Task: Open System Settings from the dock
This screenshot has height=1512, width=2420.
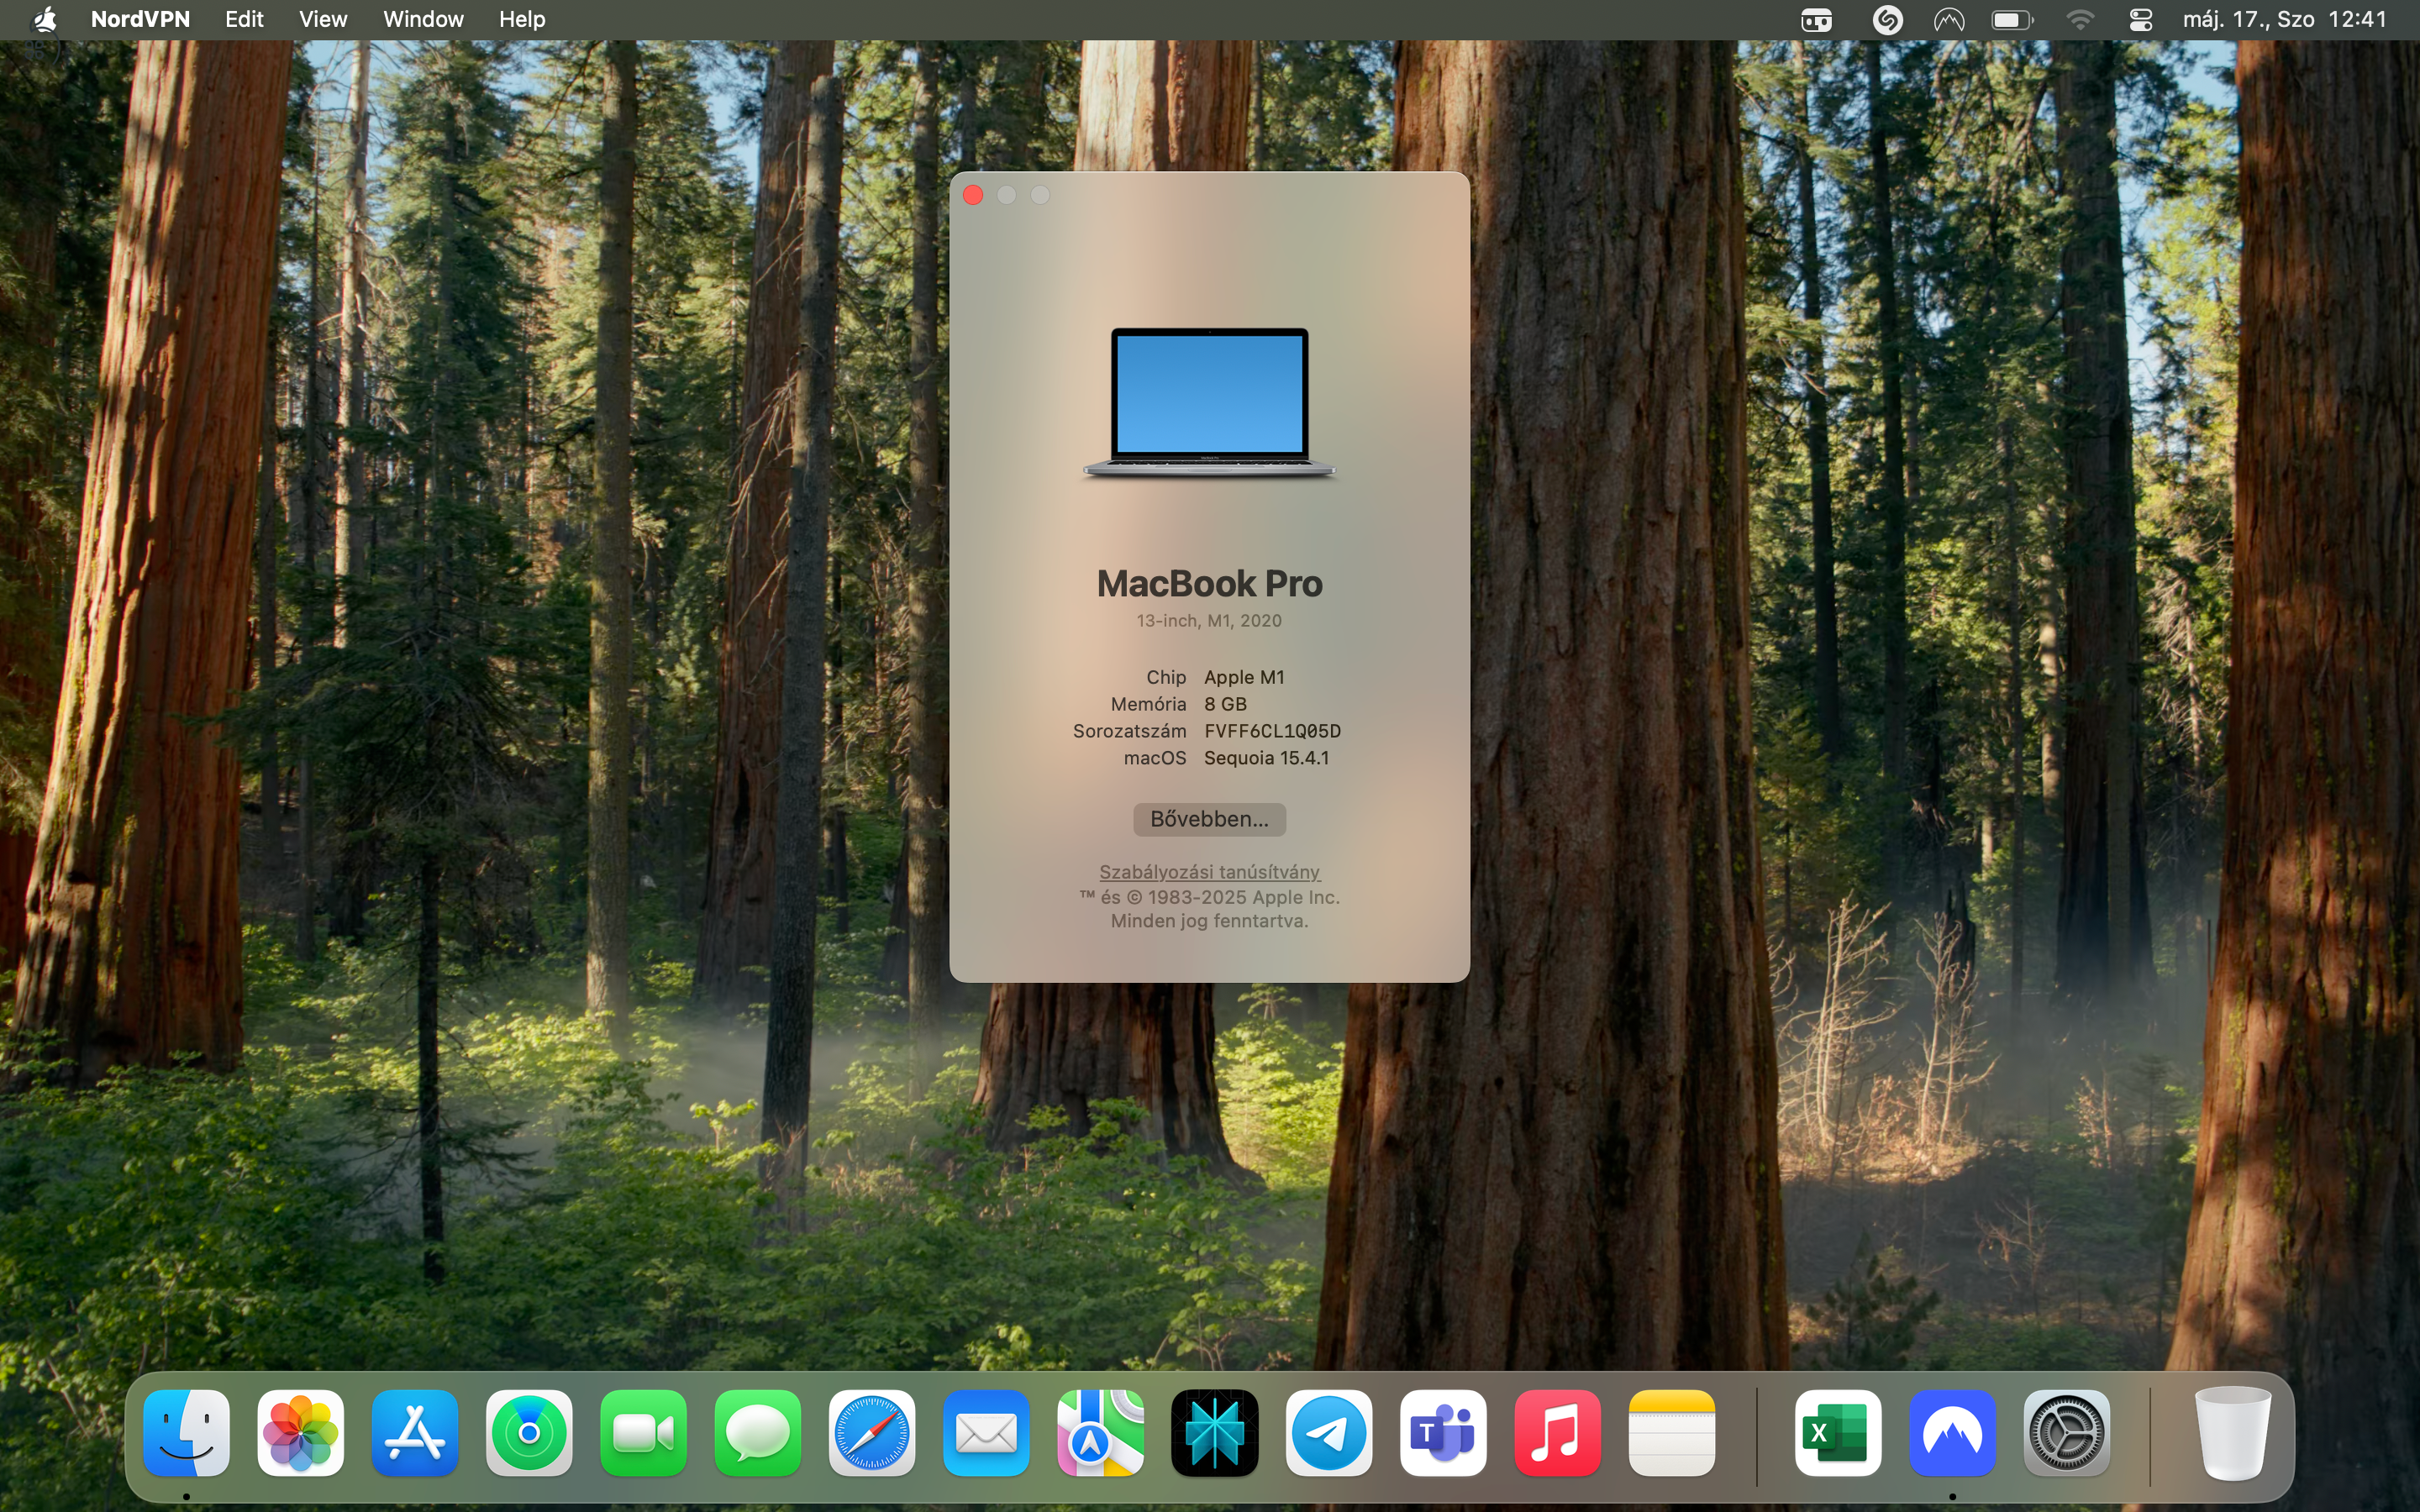Action: click(2066, 1432)
